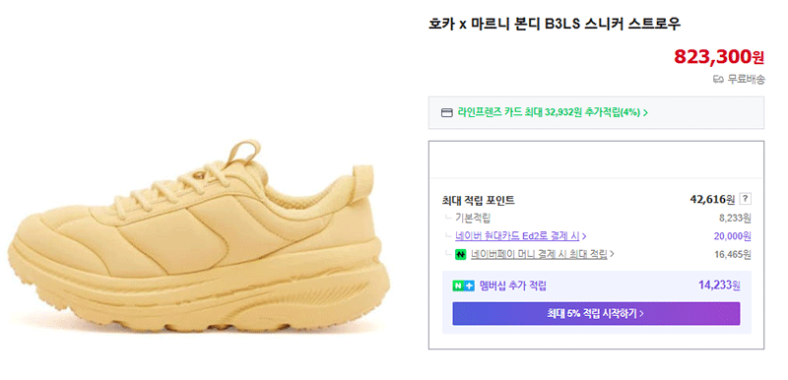Open the chevron after 네이버 현대카드 Ed2로 결제 시
Viewport: 788px width, 380px height.
click(584, 235)
